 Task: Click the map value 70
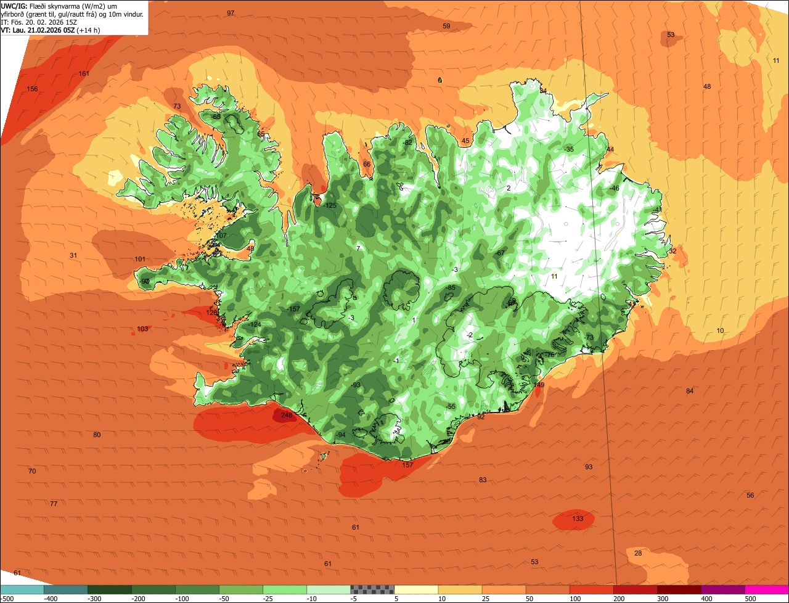coord(32,471)
